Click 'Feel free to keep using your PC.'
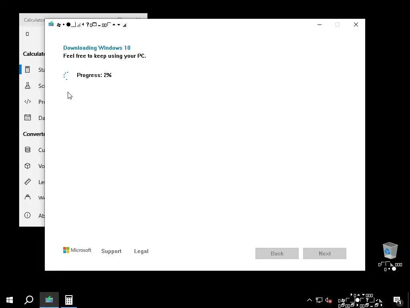410x308 pixels. pyautogui.click(x=105, y=56)
